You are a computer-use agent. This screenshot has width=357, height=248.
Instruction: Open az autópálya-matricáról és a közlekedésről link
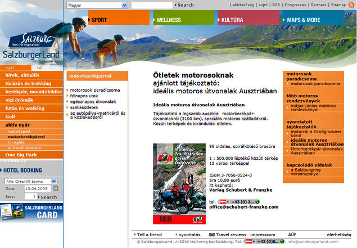[x=98, y=115]
